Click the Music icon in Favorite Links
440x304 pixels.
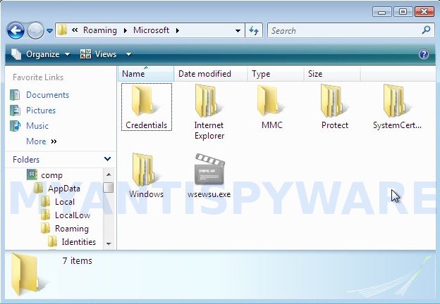(15, 126)
